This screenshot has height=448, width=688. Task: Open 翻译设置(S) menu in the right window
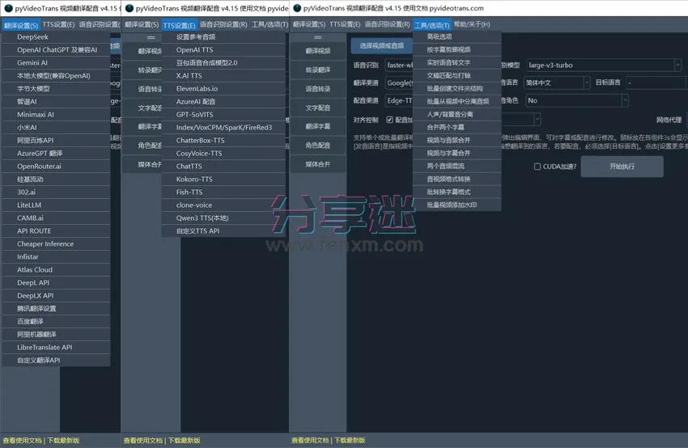pos(309,24)
